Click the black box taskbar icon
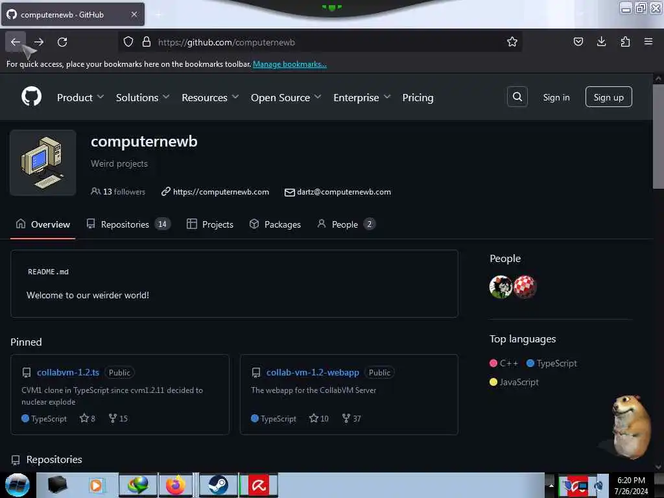Image resolution: width=664 pixels, height=498 pixels. [57, 485]
